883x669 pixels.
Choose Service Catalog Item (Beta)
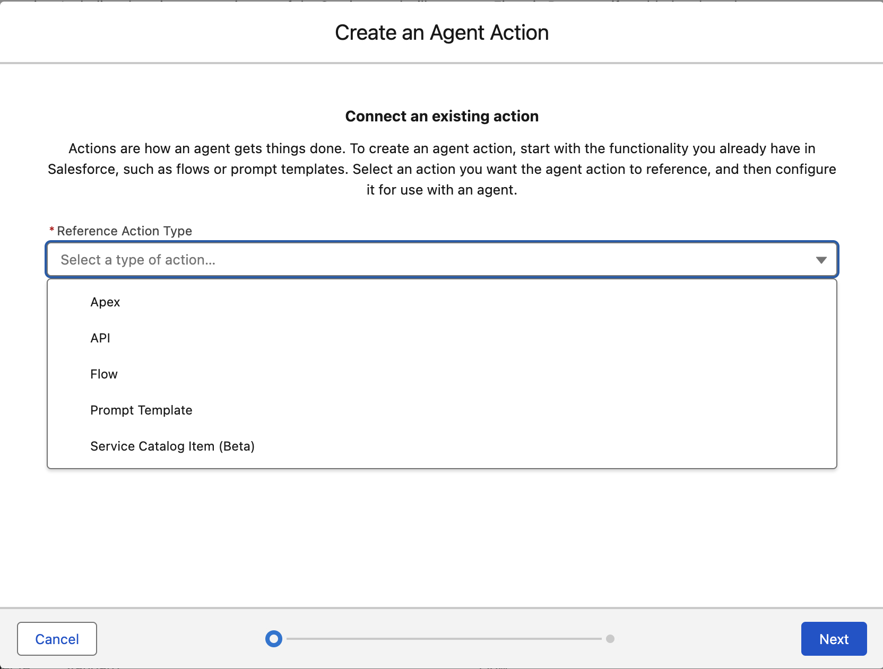(172, 446)
